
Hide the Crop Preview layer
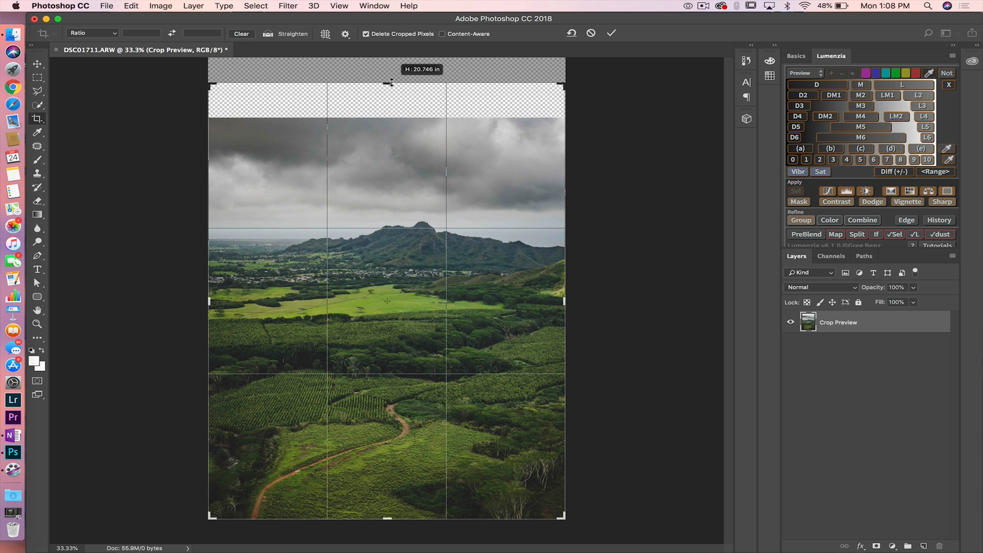[790, 322]
